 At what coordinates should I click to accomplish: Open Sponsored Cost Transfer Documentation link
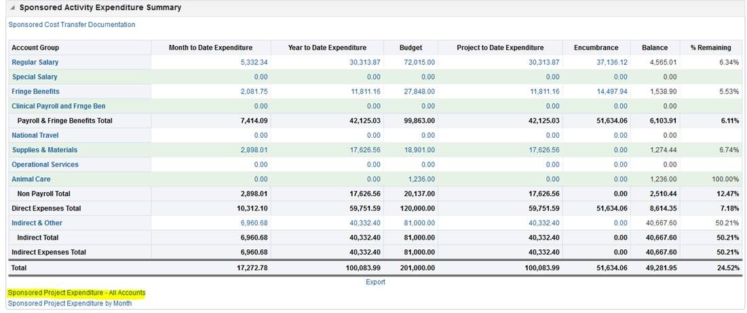pos(71,24)
